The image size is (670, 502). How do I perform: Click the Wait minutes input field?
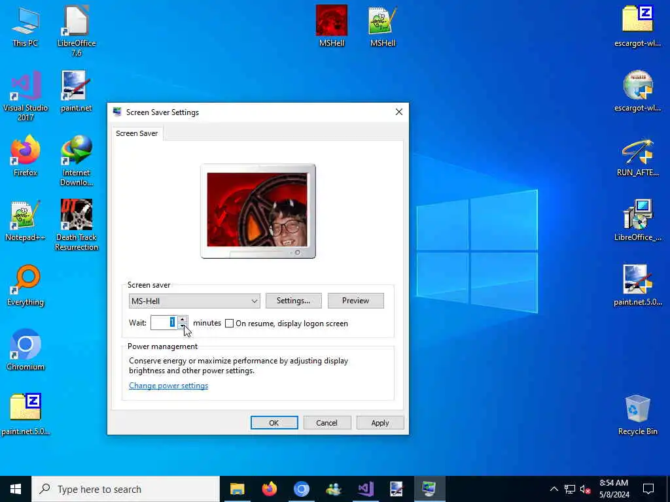[x=164, y=323]
